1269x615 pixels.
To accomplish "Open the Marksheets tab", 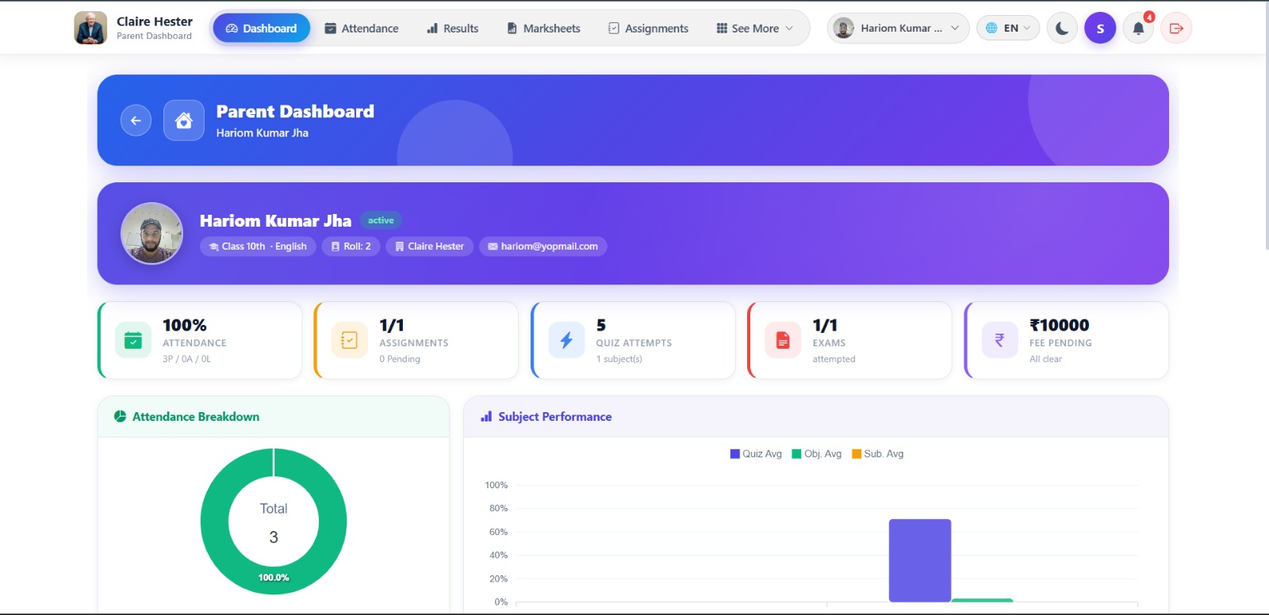I will coord(543,29).
